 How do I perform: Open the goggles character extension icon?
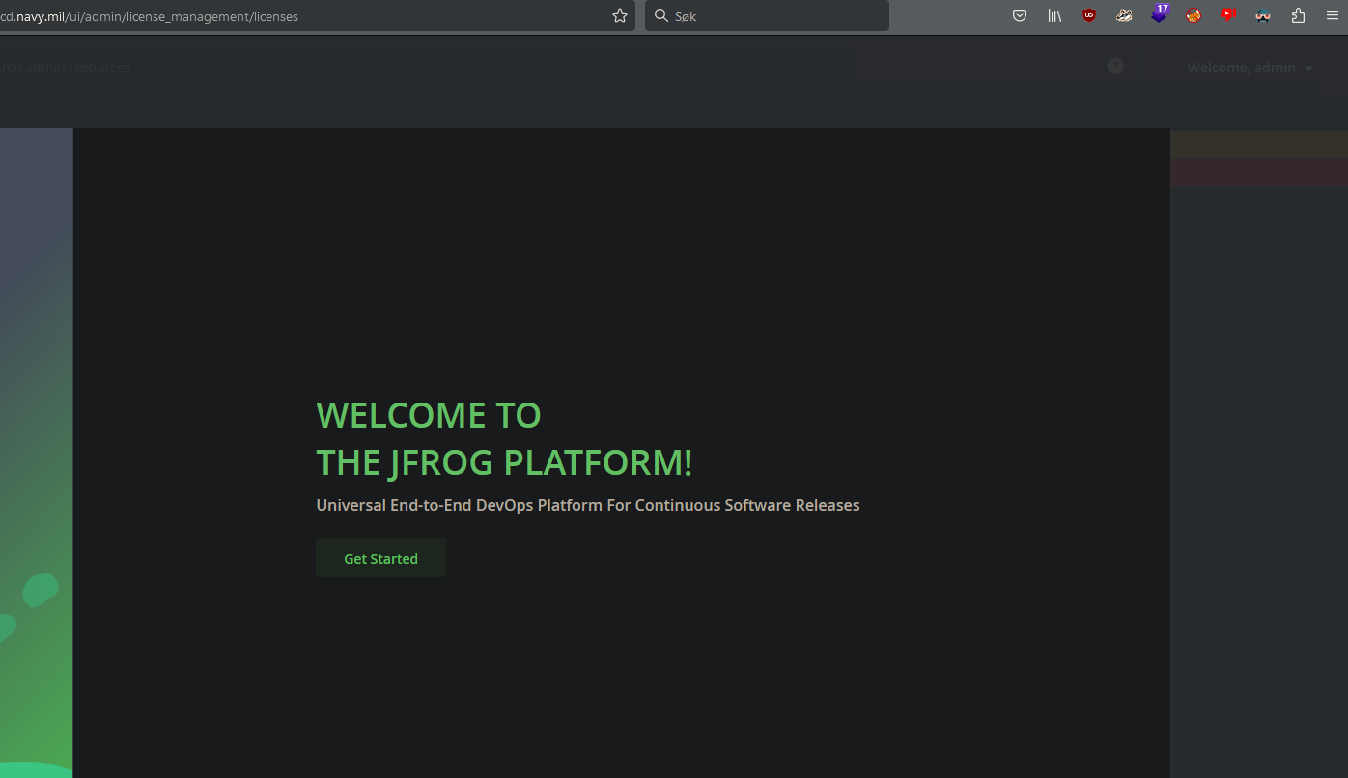[x=1263, y=16]
